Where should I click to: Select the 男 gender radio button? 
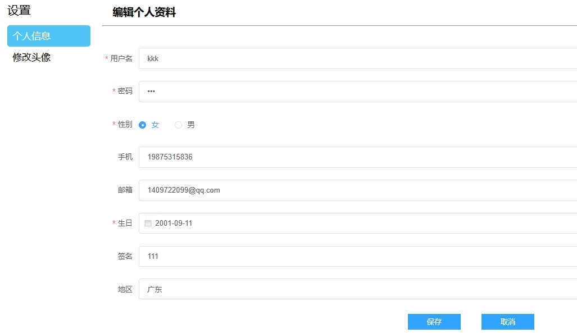coord(179,125)
